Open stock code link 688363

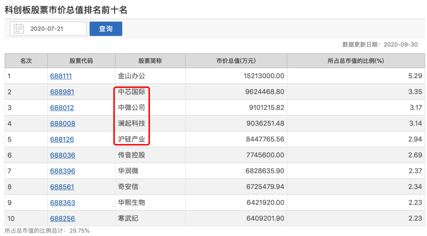tap(62, 202)
